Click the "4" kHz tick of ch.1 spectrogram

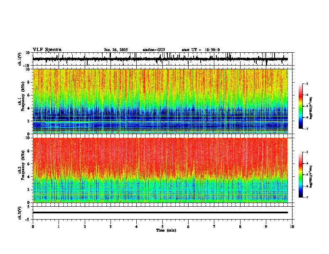(29, 108)
